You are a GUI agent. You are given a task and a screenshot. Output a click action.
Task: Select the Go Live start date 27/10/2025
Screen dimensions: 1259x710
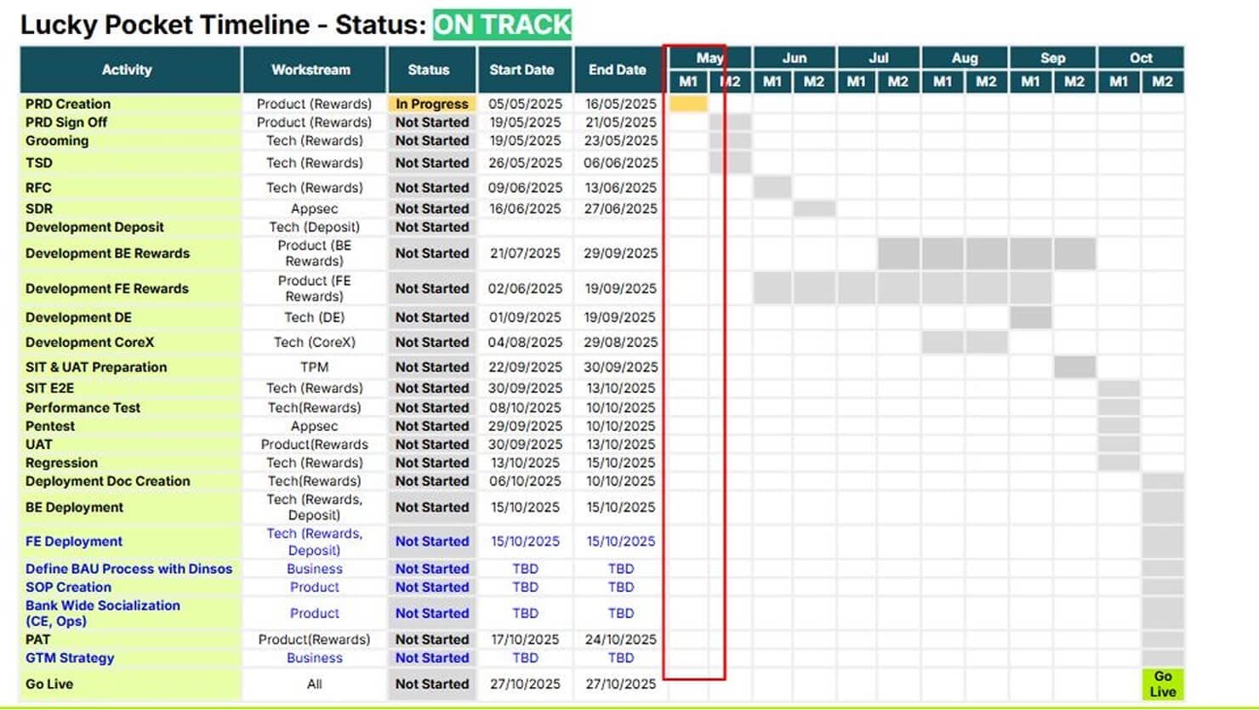coord(525,684)
